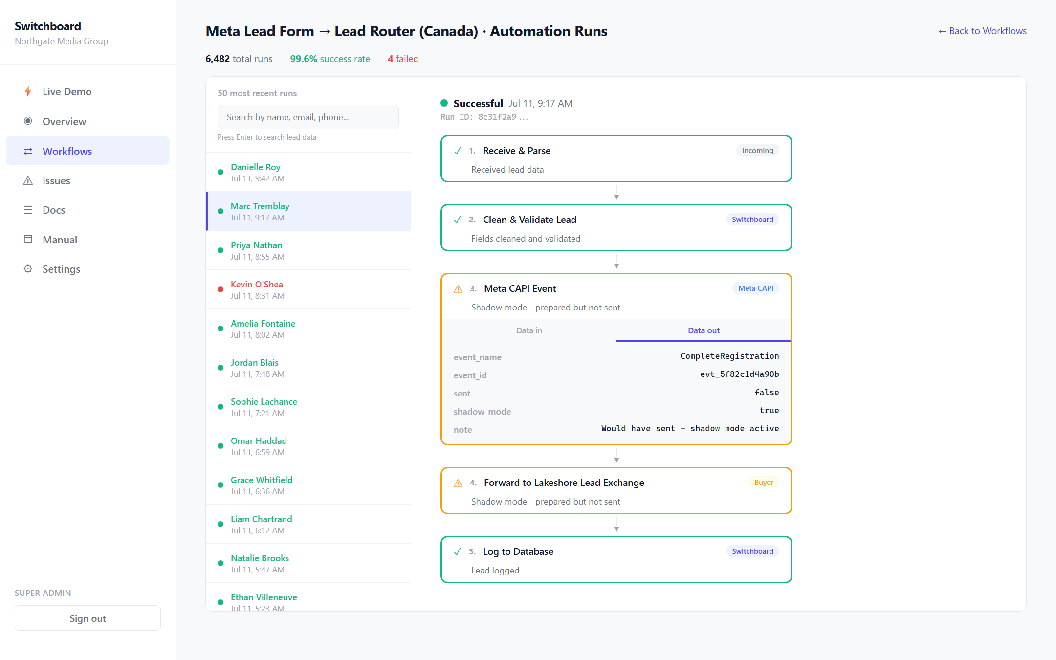Select the Danielle Roy run
The height and width of the screenshot is (660, 1056).
tap(308, 172)
